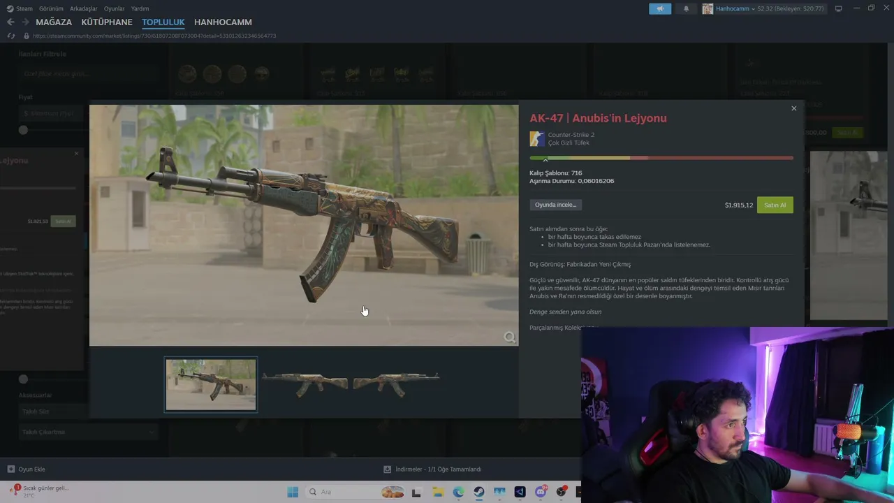The height and width of the screenshot is (503, 894).
Task: Open Windows Task View from the taskbar
Action: (x=416, y=492)
